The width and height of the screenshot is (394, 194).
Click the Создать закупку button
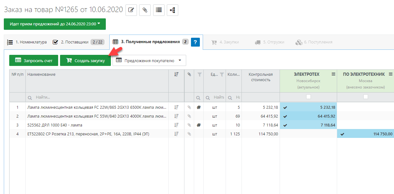point(85,60)
